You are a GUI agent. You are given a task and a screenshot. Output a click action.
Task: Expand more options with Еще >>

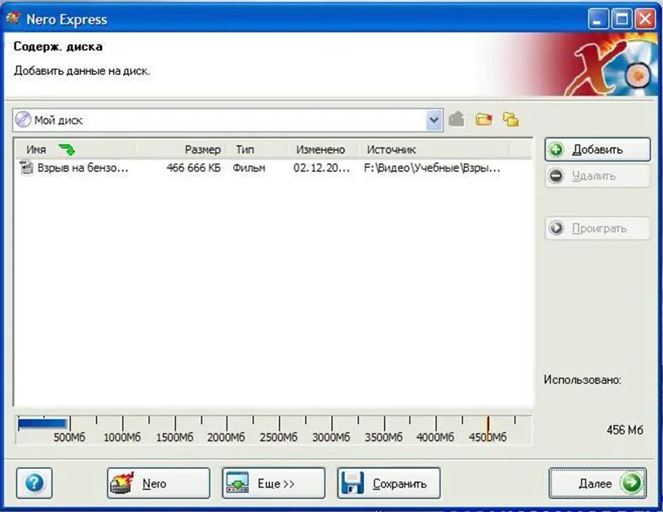pyautogui.click(x=273, y=483)
